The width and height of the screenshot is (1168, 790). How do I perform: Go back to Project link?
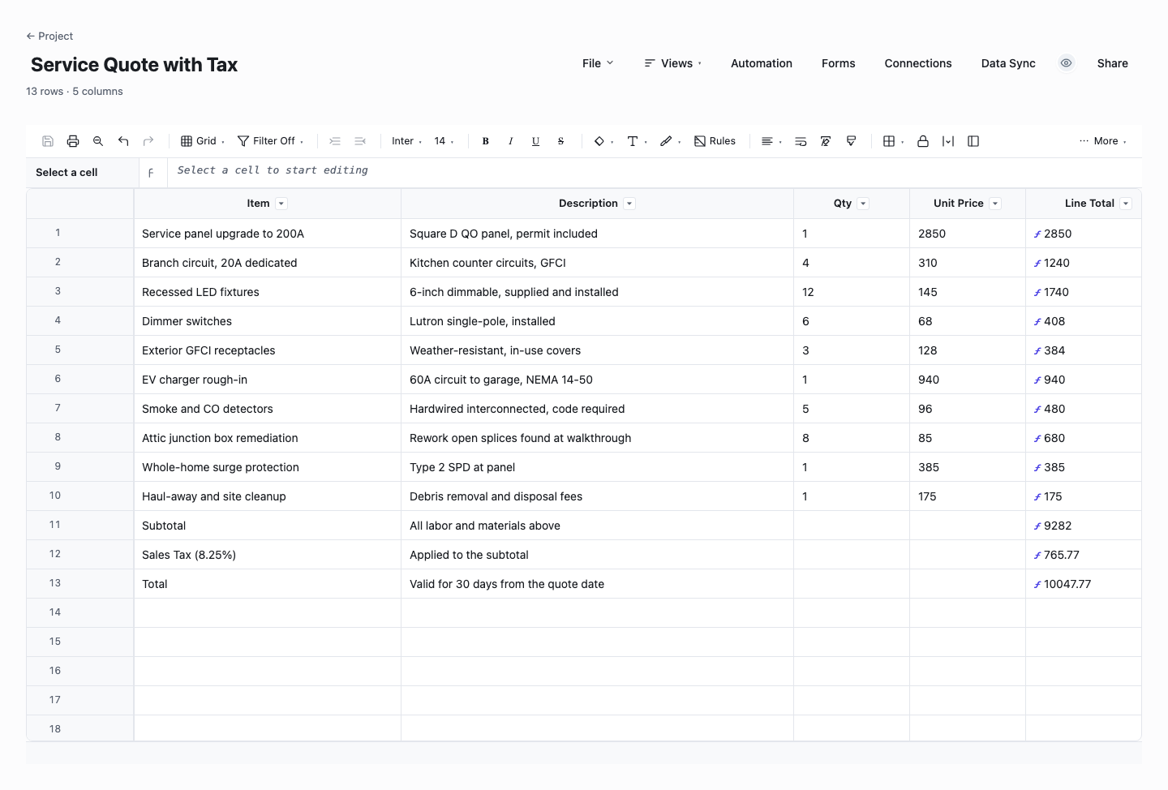[x=49, y=36]
